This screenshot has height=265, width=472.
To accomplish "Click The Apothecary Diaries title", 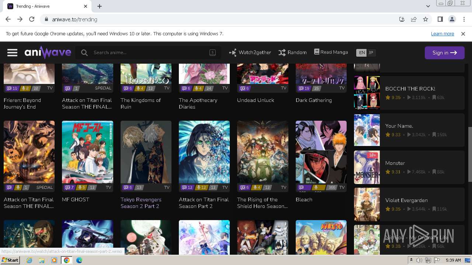I will point(198,103).
